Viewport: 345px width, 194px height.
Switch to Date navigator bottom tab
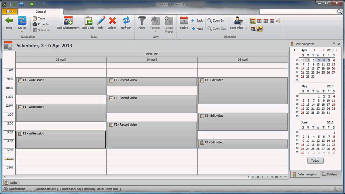(305, 174)
